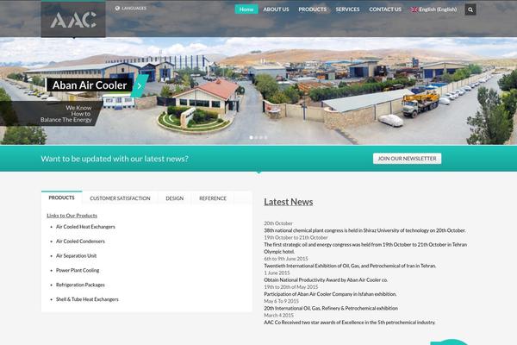Click the AAC logo
The image size is (517, 345).
coord(73,20)
